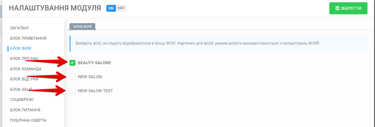Enable the NEW SALON checkbox
Viewport: 375px width, 127px height.
[x=72, y=77]
